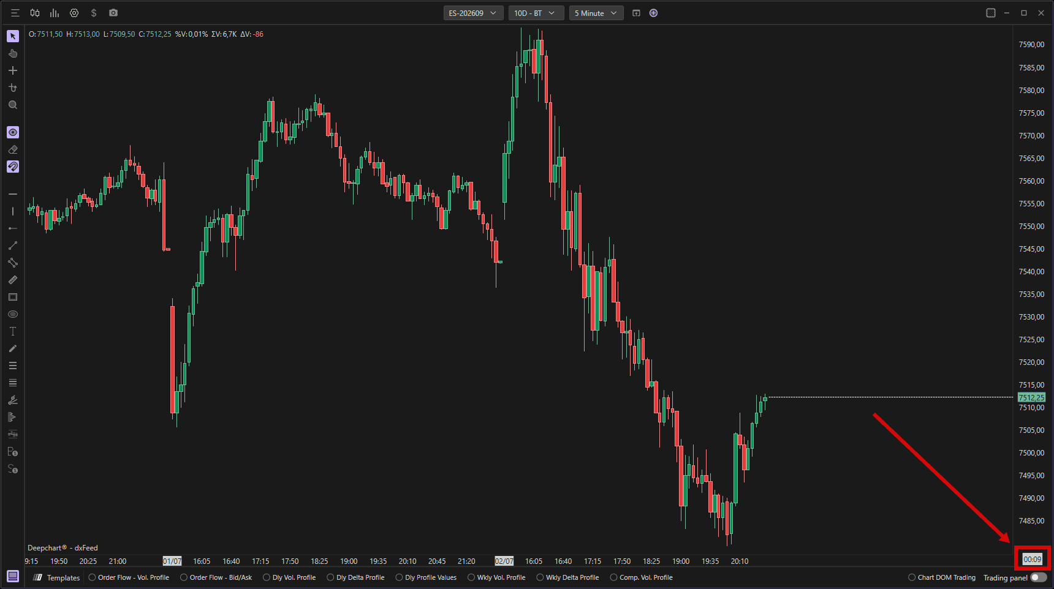Select the curved return arrow tool
The width and height of the screenshot is (1054, 589).
(x=13, y=88)
